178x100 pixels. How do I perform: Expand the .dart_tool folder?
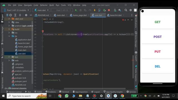tap(9, 19)
